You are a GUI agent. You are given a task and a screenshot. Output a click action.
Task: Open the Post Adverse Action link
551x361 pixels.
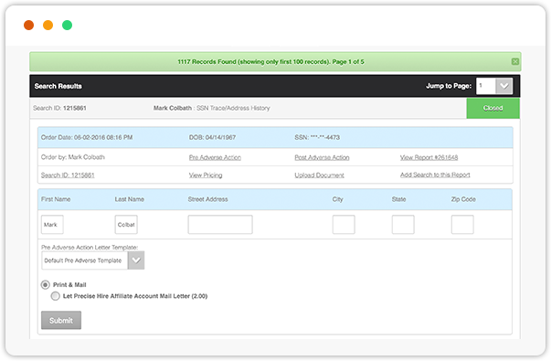pos(322,157)
